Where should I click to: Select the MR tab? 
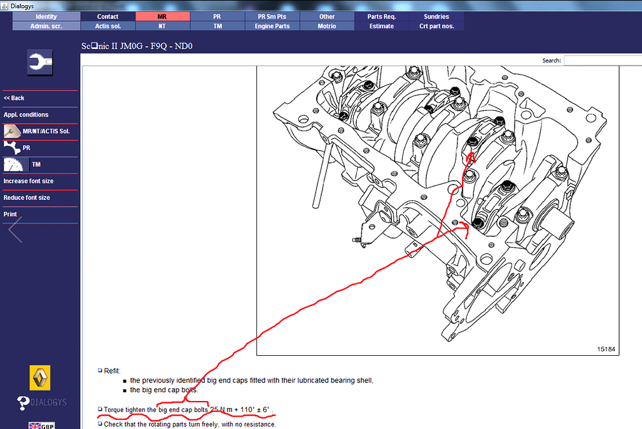click(x=162, y=17)
